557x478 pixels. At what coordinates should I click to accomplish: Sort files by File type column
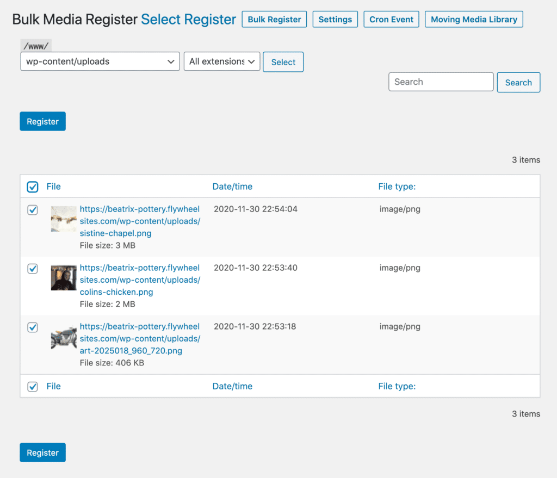coord(397,187)
